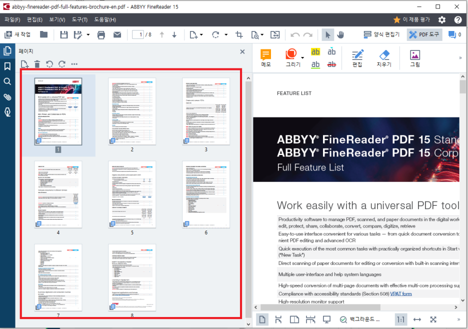Viewport: 468px width, 329px height.
Task: Rotate page right in the Pages panel
Action: coord(62,64)
